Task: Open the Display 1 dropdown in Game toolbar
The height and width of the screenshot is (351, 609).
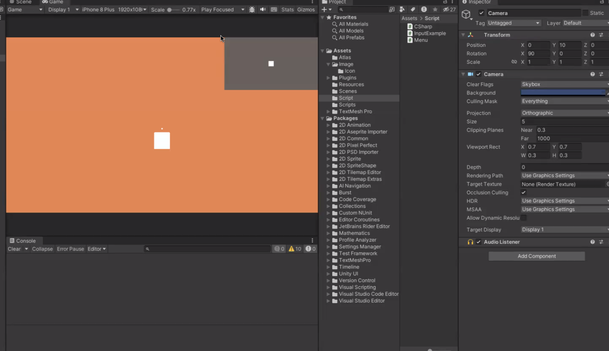Action: click(63, 10)
